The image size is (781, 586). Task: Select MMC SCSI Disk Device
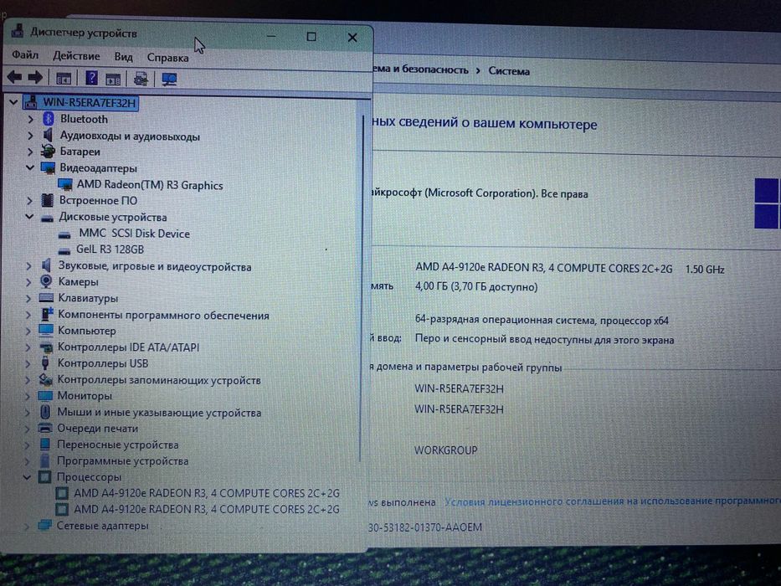(134, 234)
